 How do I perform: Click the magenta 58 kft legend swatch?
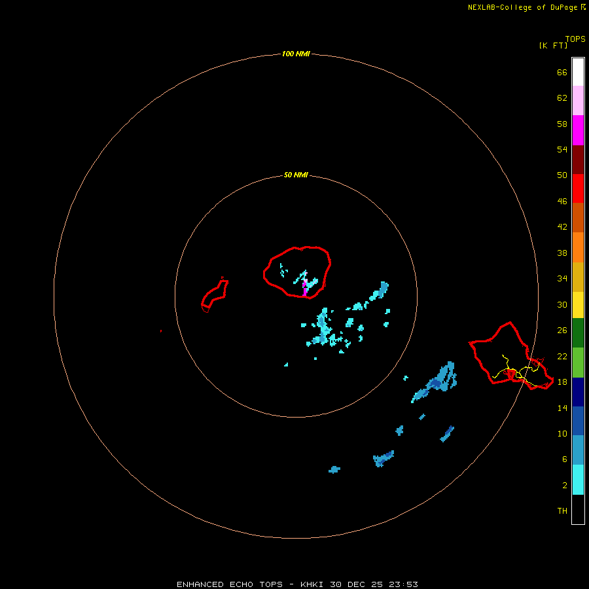(578, 130)
